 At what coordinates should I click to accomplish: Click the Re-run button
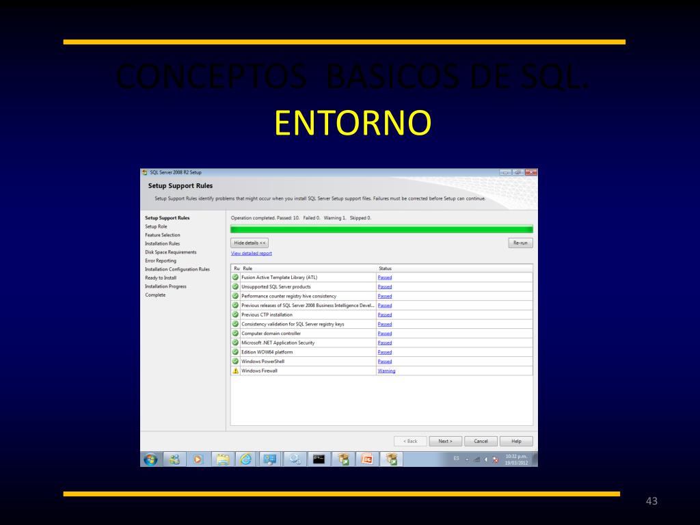[520, 243]
